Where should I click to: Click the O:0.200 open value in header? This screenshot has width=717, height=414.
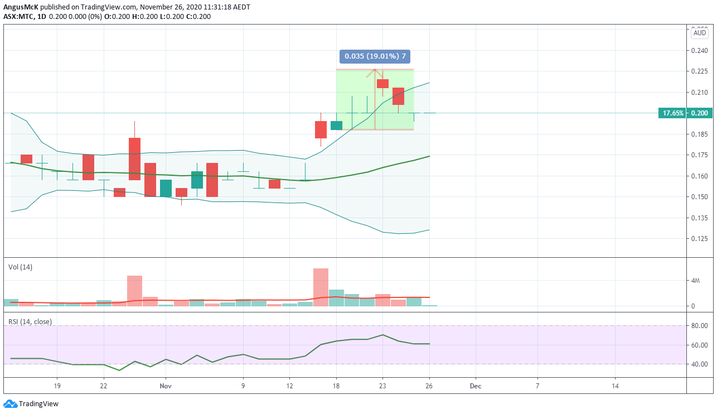[x=117, y=16]
